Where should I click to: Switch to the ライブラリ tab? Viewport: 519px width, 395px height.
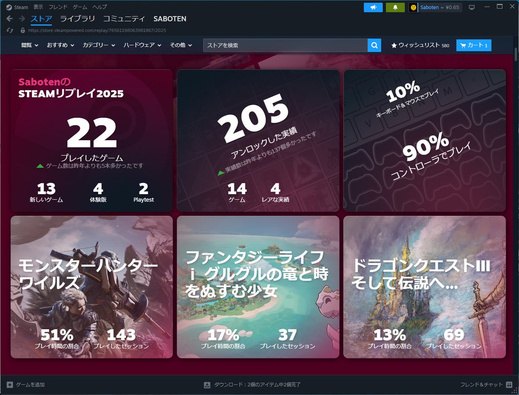click(x=77, y=19)
